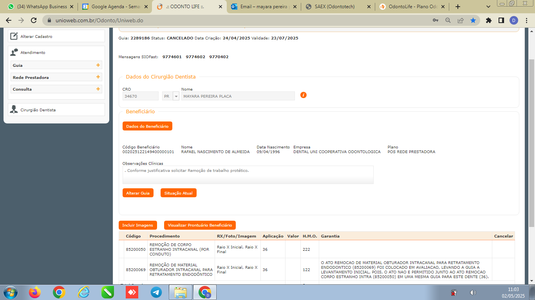The width and height of the screenshot is (535, 300).
Task: Click the Dados do Beneficiário button
Action: point(147,126)
